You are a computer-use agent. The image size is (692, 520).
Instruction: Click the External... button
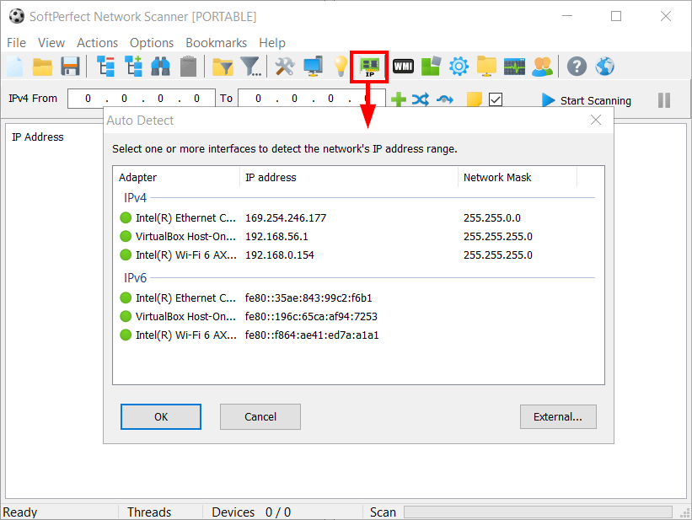[558, 416]
